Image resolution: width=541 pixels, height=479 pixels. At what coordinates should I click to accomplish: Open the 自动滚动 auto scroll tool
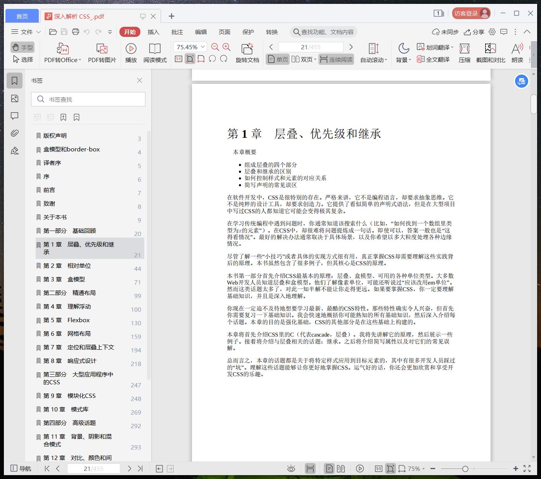coord(373,53)
